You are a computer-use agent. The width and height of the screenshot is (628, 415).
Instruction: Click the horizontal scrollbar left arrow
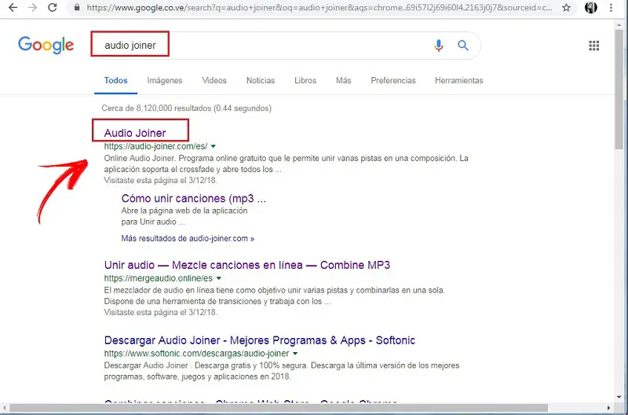coord(5,408)
